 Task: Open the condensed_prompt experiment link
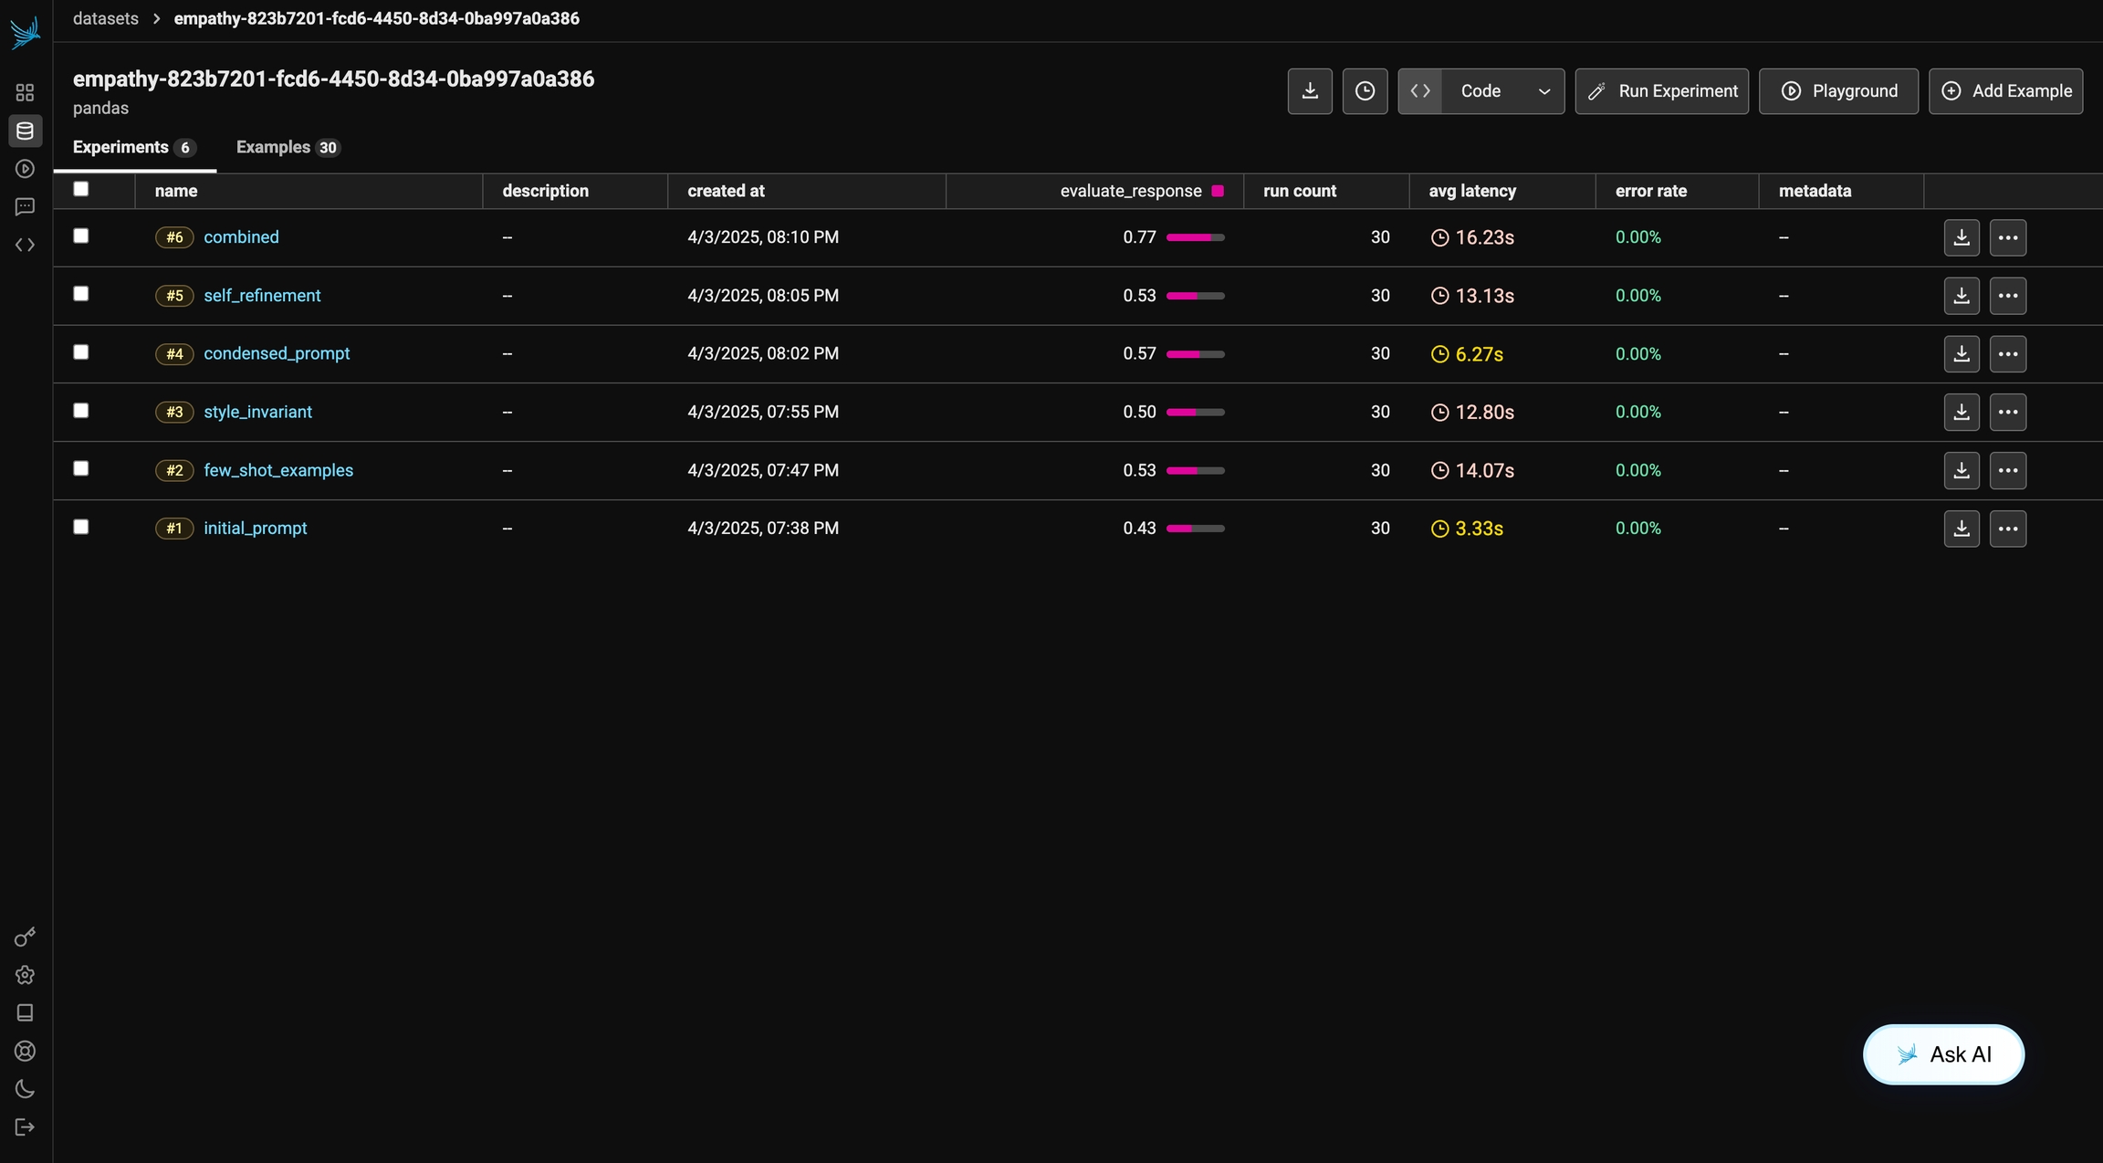click(277, 353)
